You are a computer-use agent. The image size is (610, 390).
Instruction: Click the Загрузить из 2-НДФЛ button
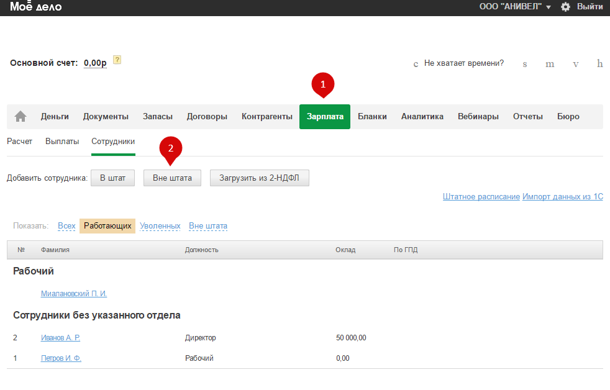point(259,178)
